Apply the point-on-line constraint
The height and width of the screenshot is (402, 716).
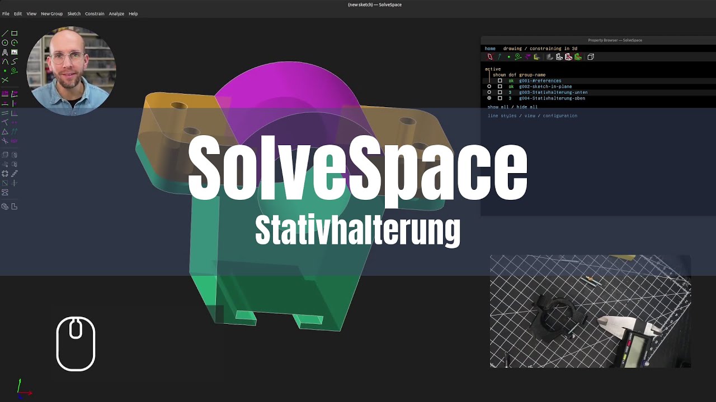tap(5, 122)
